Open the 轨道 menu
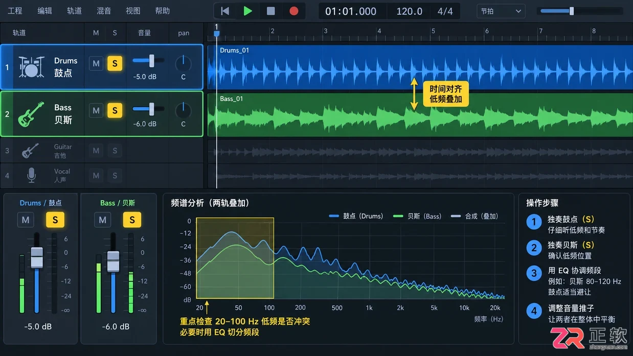The image size is (633, 356). (74, 11)
